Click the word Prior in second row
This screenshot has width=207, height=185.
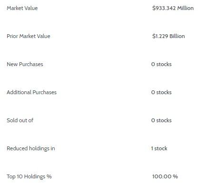point(12,36)
